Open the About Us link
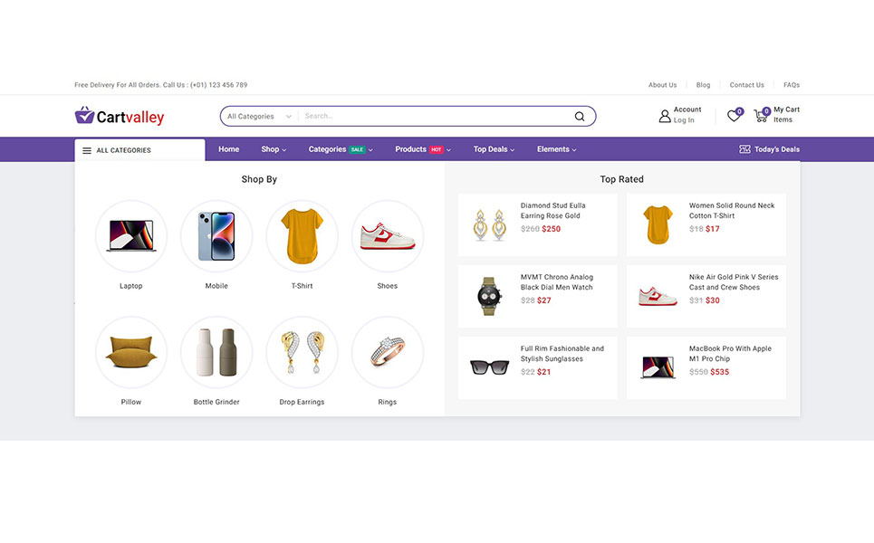This screenshot has width=874, height=543. [x=662, y=85]
